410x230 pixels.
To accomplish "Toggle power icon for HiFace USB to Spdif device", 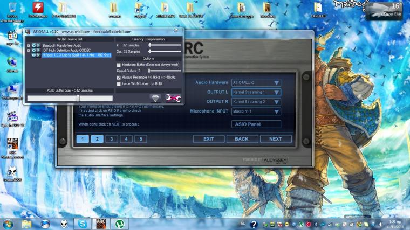I will click(33, 55).
